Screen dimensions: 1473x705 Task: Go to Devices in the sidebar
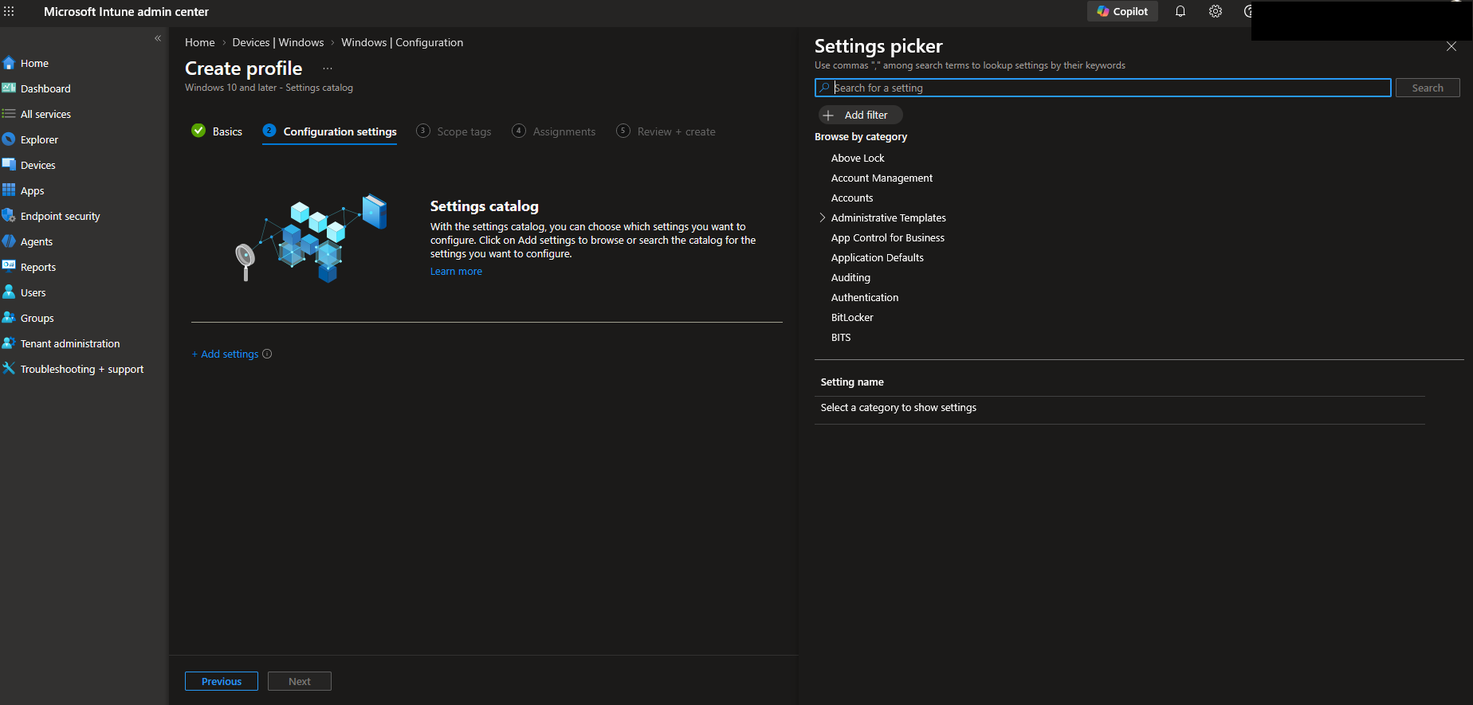[x=38, y=165]
